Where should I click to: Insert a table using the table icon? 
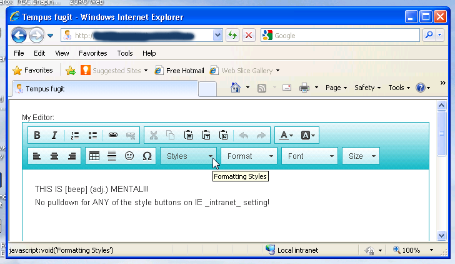[x=94, y=156]
